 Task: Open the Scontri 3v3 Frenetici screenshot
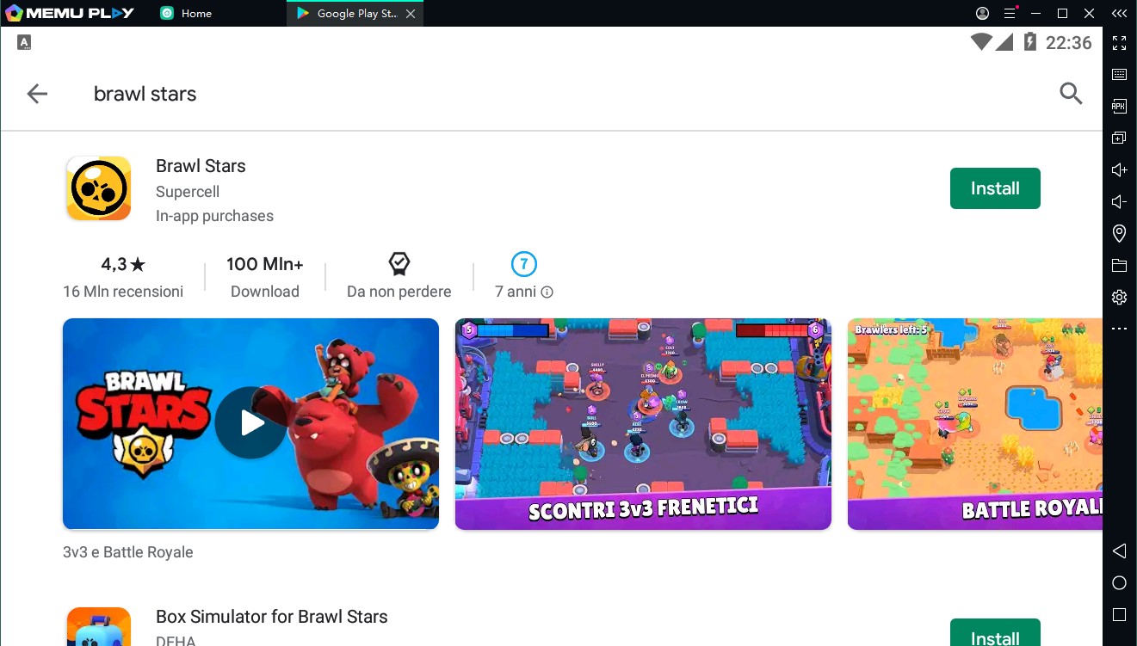tap(643, 423)
